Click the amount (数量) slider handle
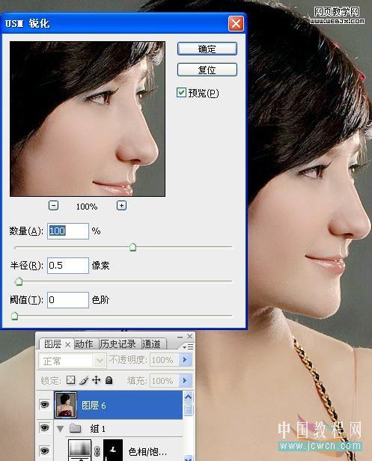The image size is (372, 461). click(132, 247)
